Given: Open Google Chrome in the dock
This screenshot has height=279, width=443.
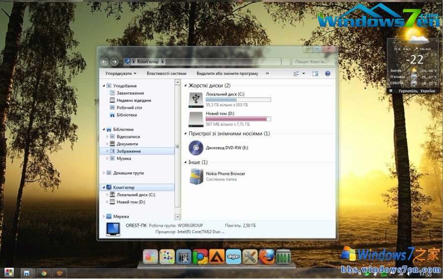Looking at the screenshot, I should 200,257.
